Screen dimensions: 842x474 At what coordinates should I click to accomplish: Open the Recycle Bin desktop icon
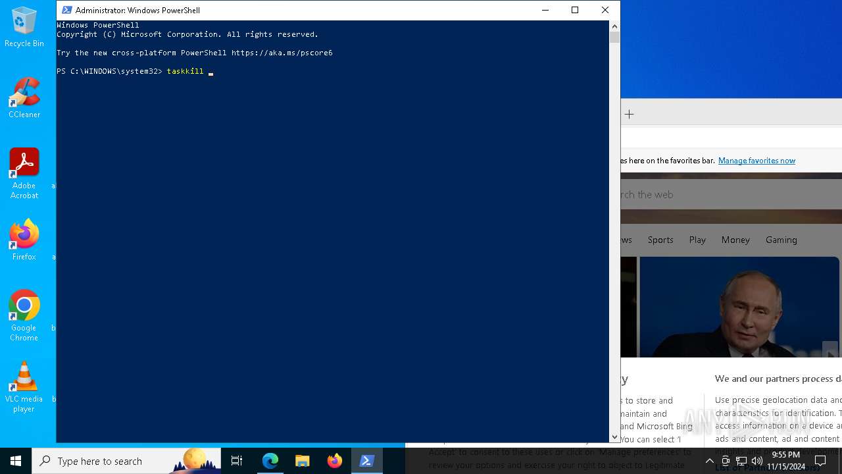pos(24,28)
